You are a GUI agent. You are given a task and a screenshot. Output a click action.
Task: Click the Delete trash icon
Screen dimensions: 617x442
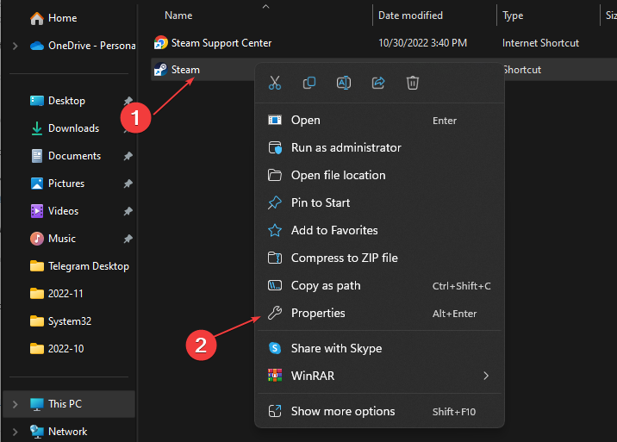pyautogui.click(x=413, y=83)
